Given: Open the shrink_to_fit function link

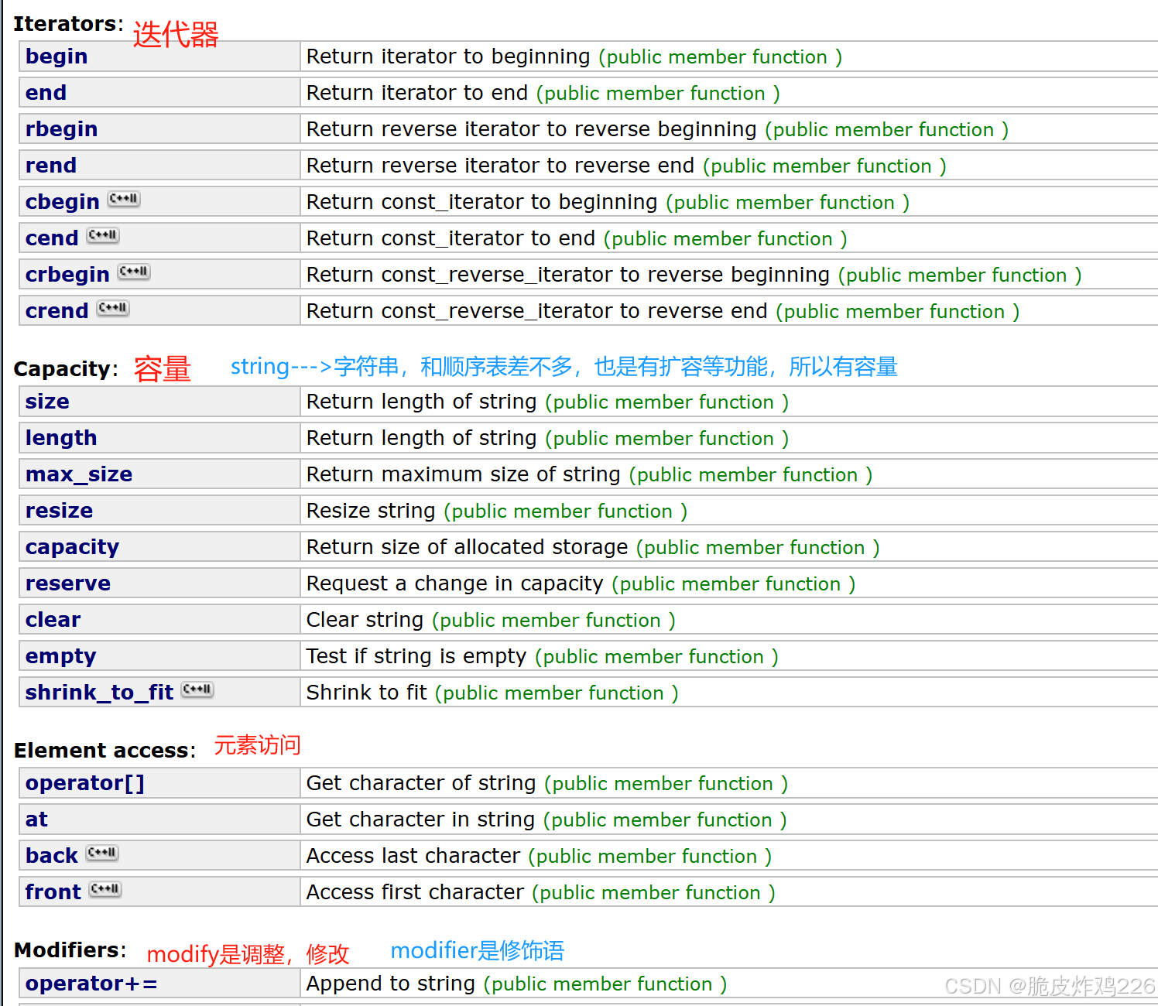Looking at the screenshot, I should click(x=99, y=693).
